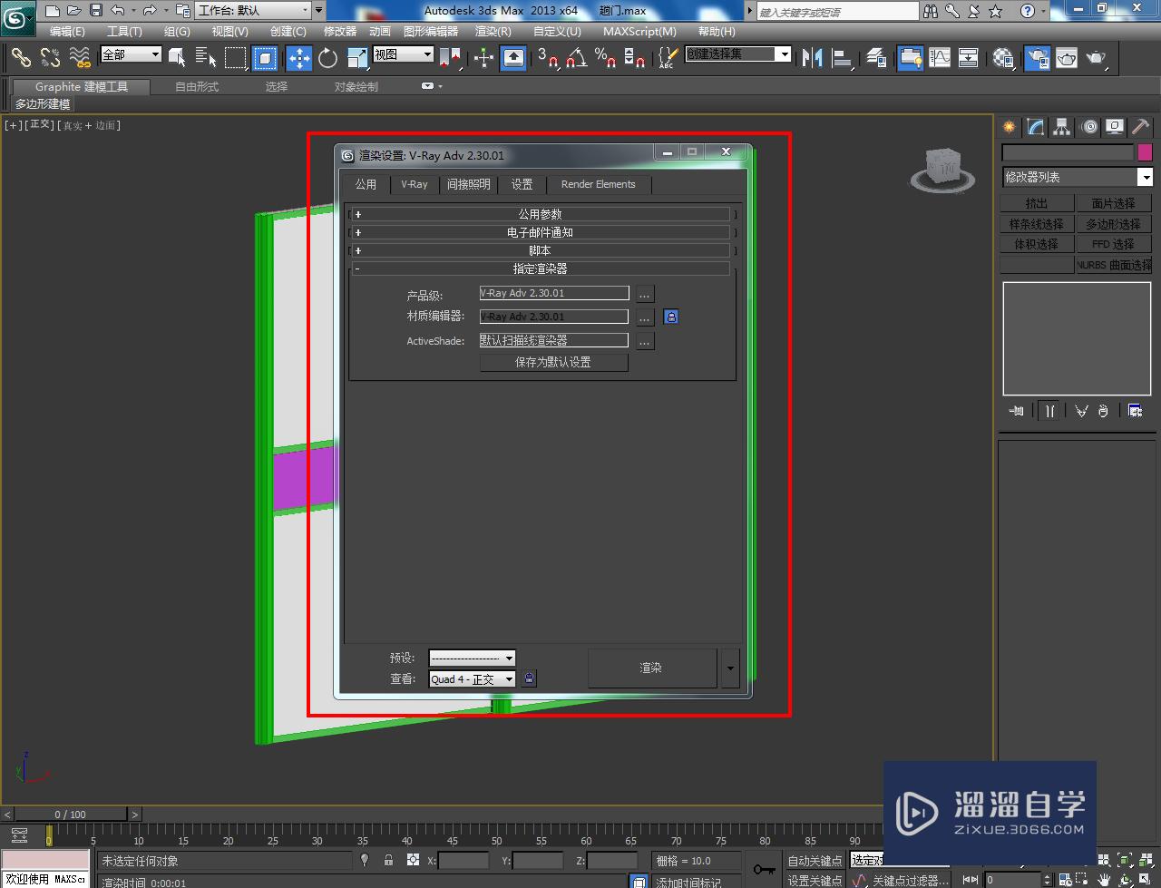
Task: Open the 渲染(R) menu
Action: 493,31
